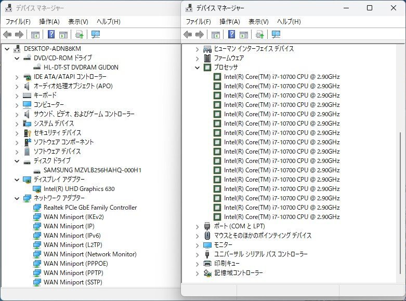Collapse the DESKTOP-ADNB8KM root node

coord(7,49)
